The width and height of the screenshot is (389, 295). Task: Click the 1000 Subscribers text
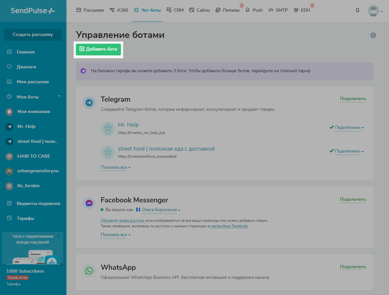pos(25,271)
